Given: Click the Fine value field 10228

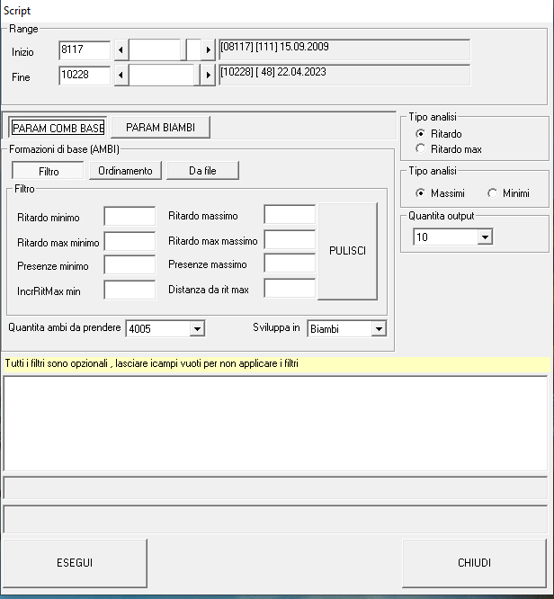Looking at the screenshot, I should (x=85, y=75).
